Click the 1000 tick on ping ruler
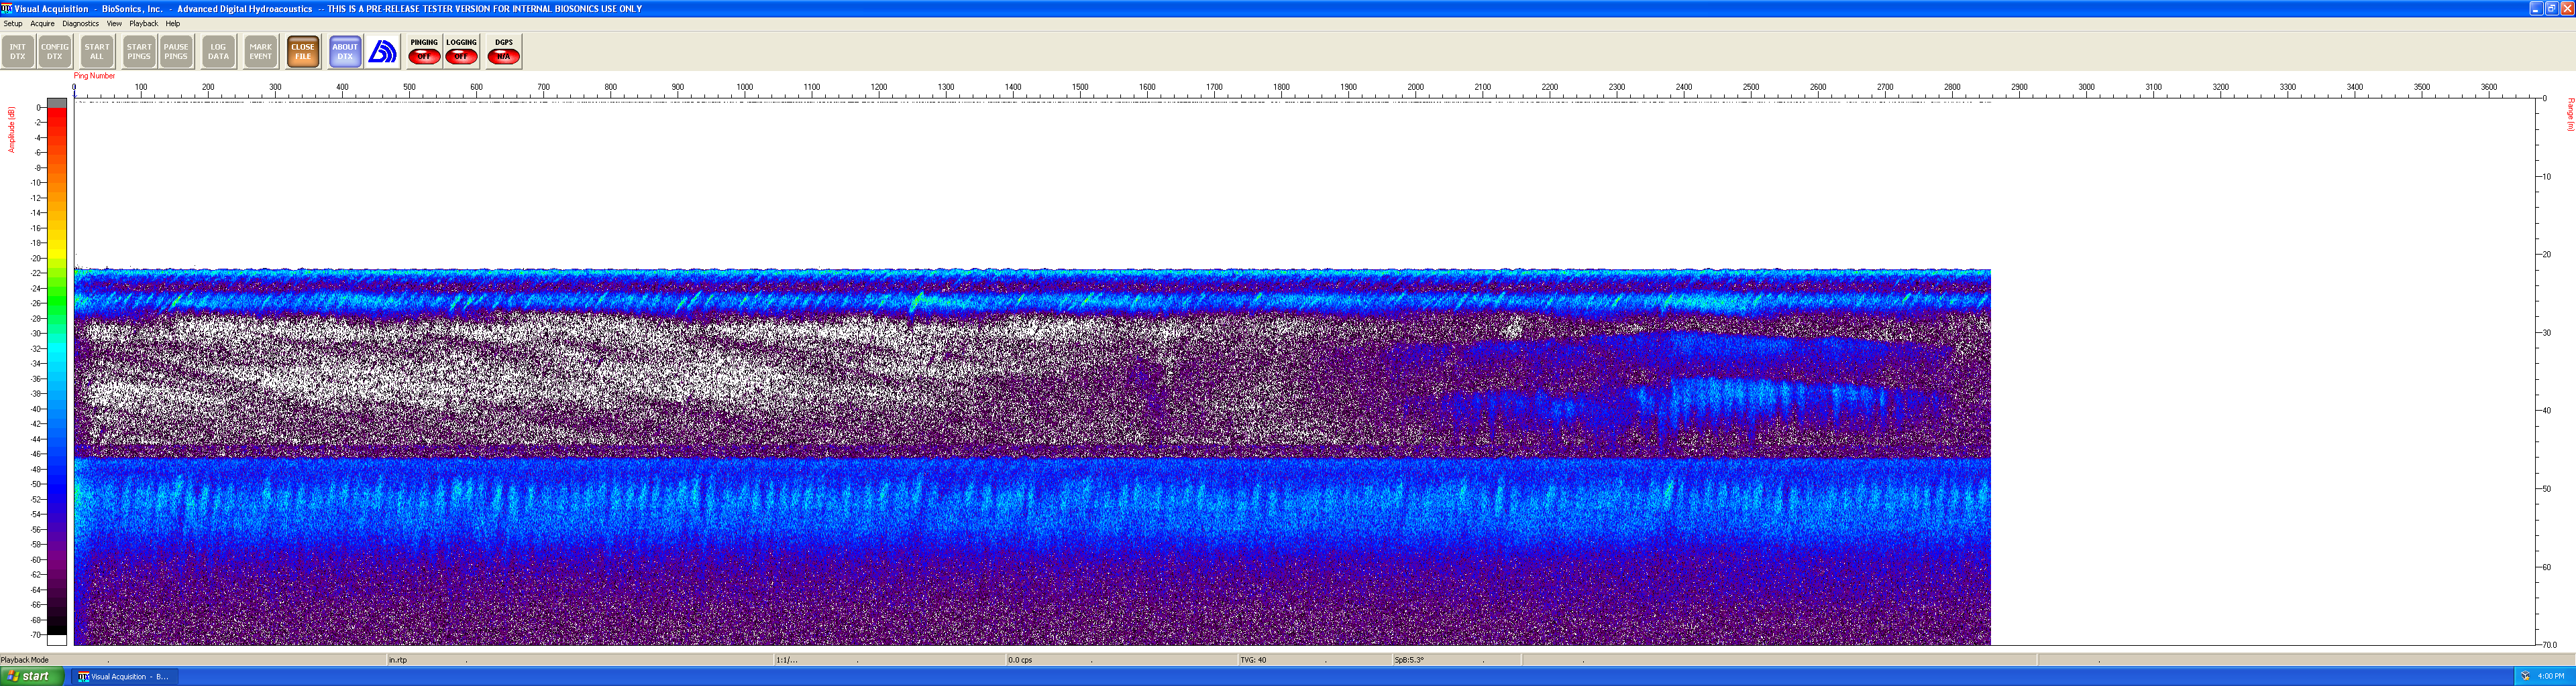 [x=745, y=88]
